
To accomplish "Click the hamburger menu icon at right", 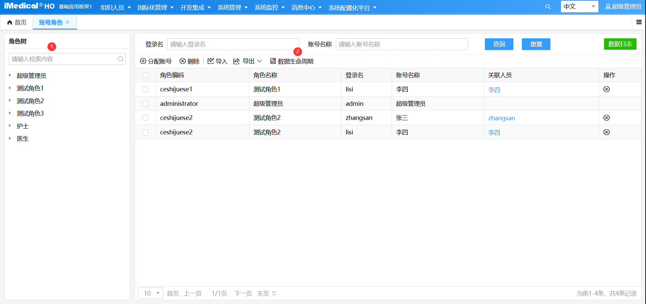I will tap(639, 22).
